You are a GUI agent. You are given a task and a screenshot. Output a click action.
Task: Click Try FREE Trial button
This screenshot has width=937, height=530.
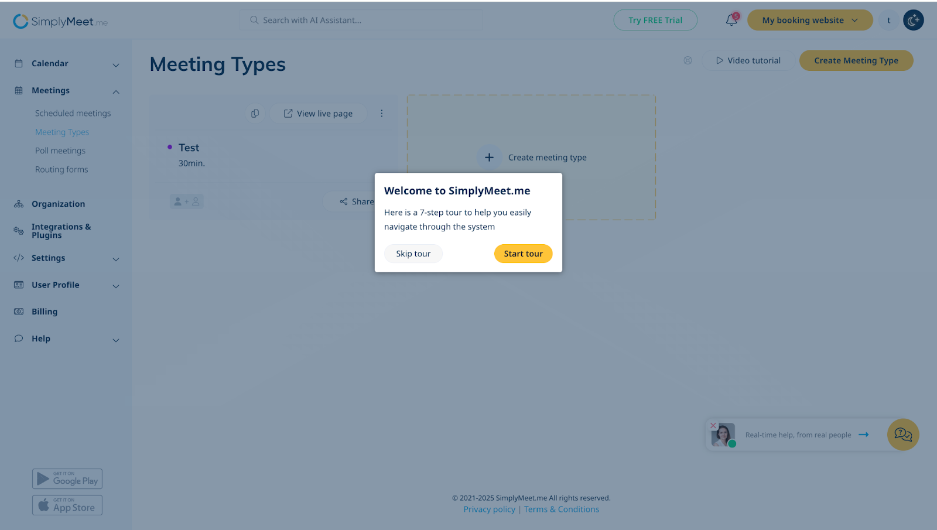click(655, 20)
